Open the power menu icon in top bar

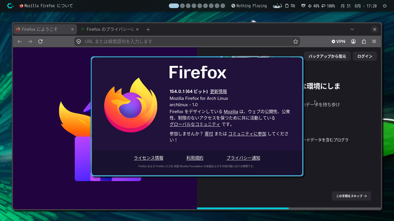coord(384,6)
